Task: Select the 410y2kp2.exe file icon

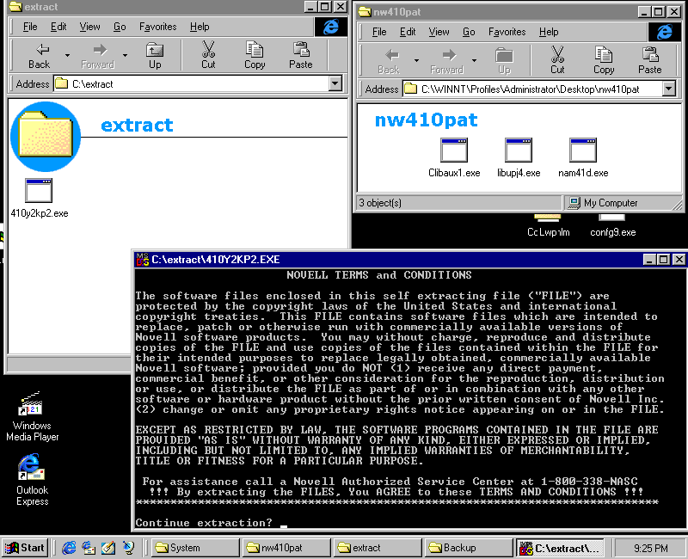Action: tap(39, 190)
